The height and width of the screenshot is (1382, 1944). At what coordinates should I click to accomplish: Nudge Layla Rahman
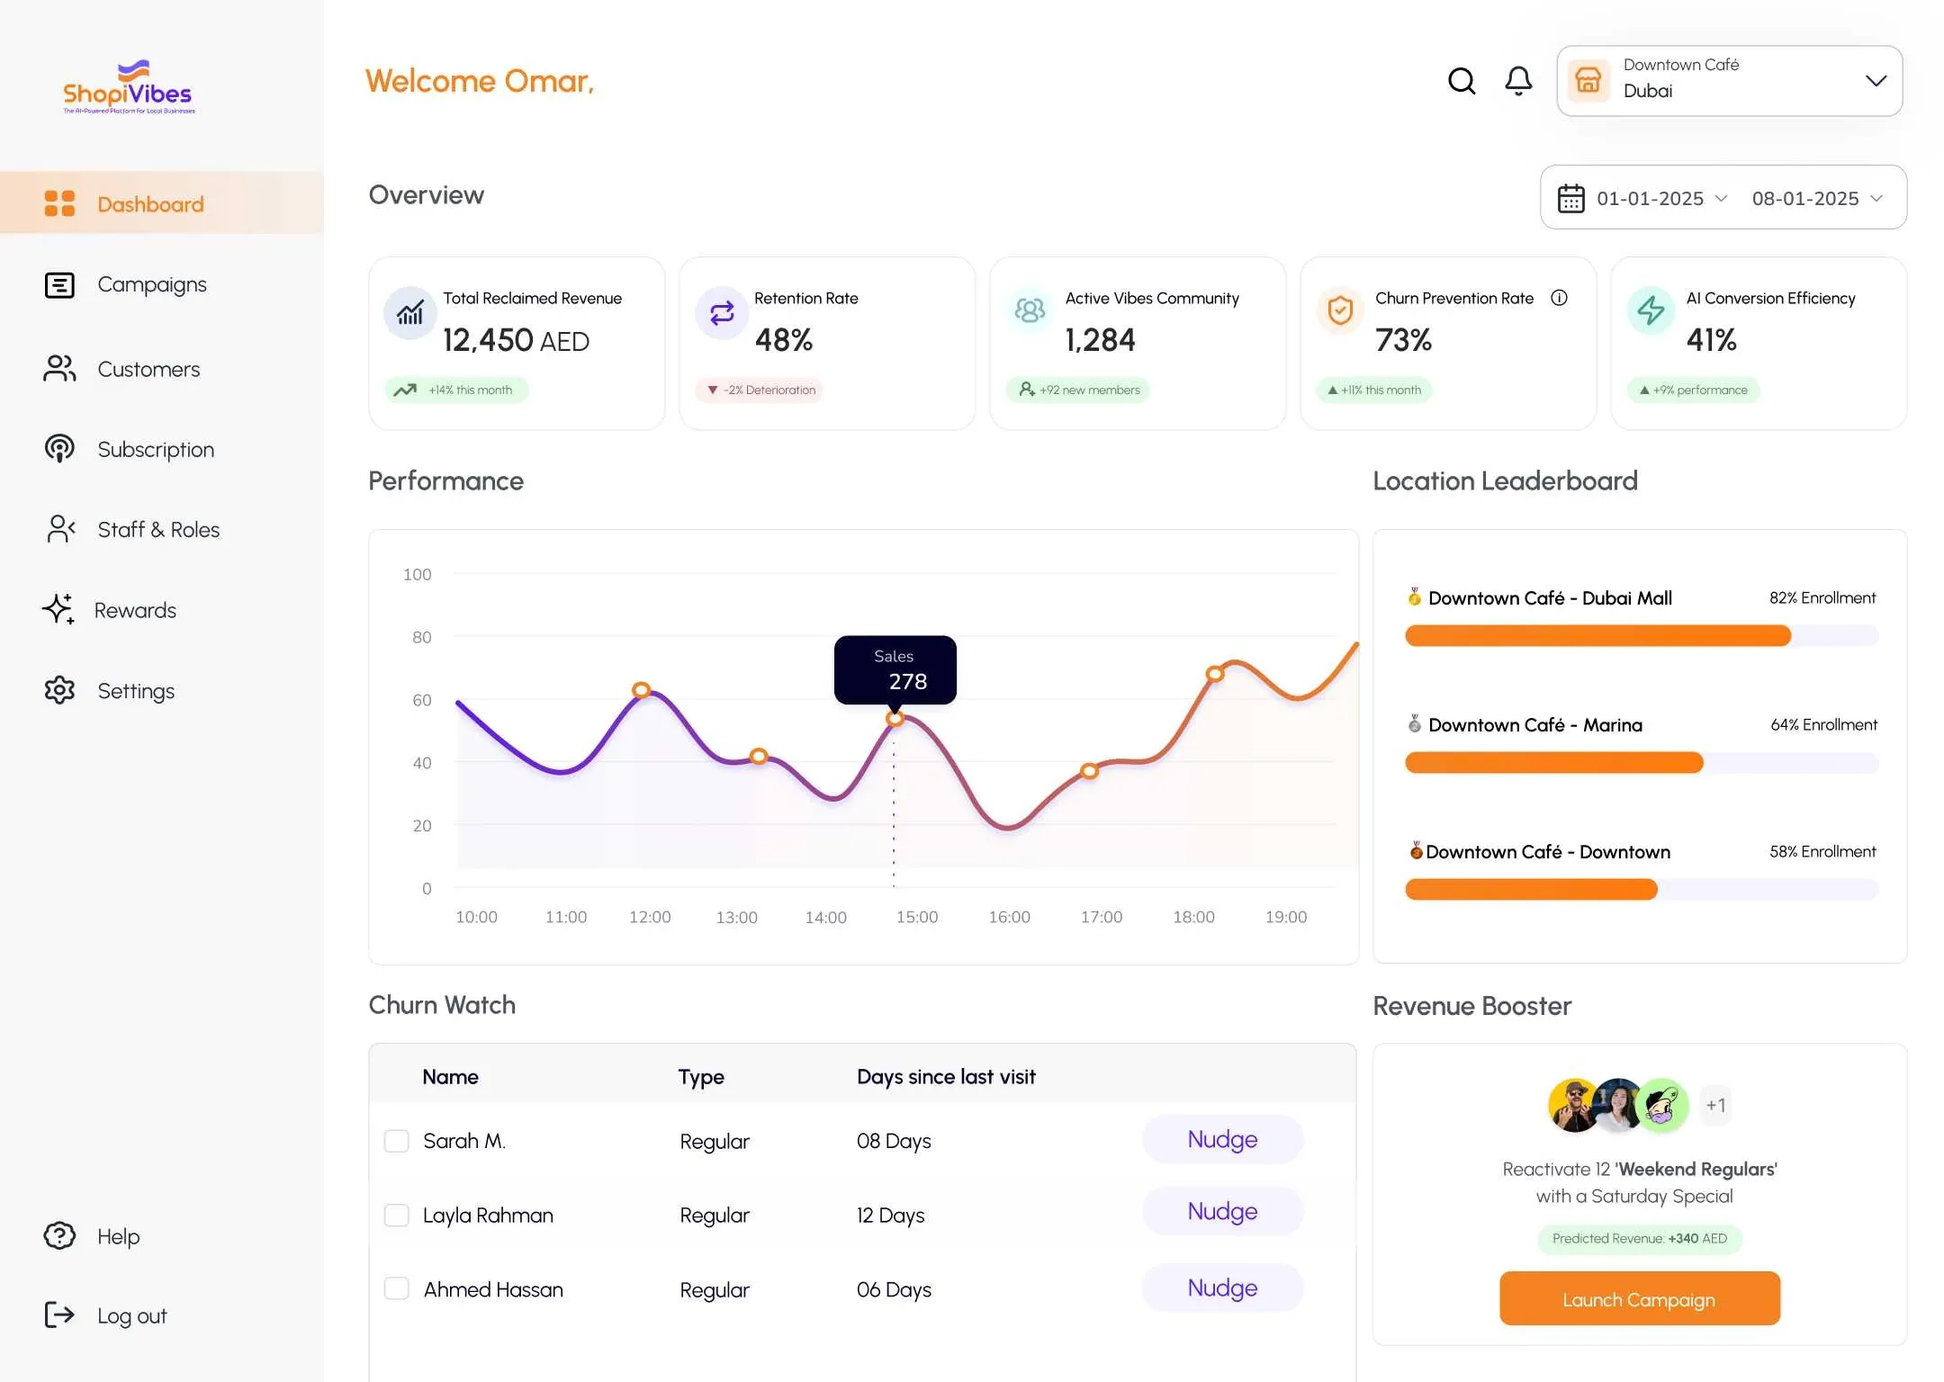click(x=1222, y=1211)
